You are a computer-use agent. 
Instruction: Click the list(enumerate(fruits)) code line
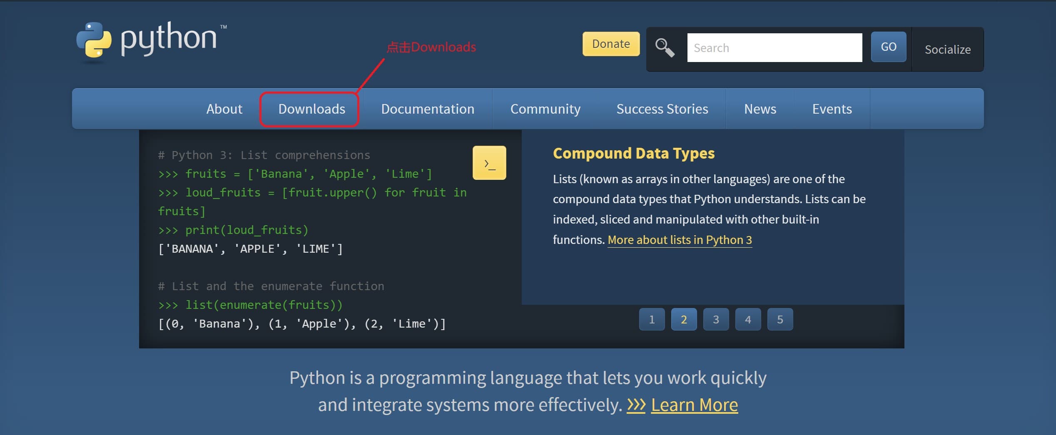(x=250, y=305)
